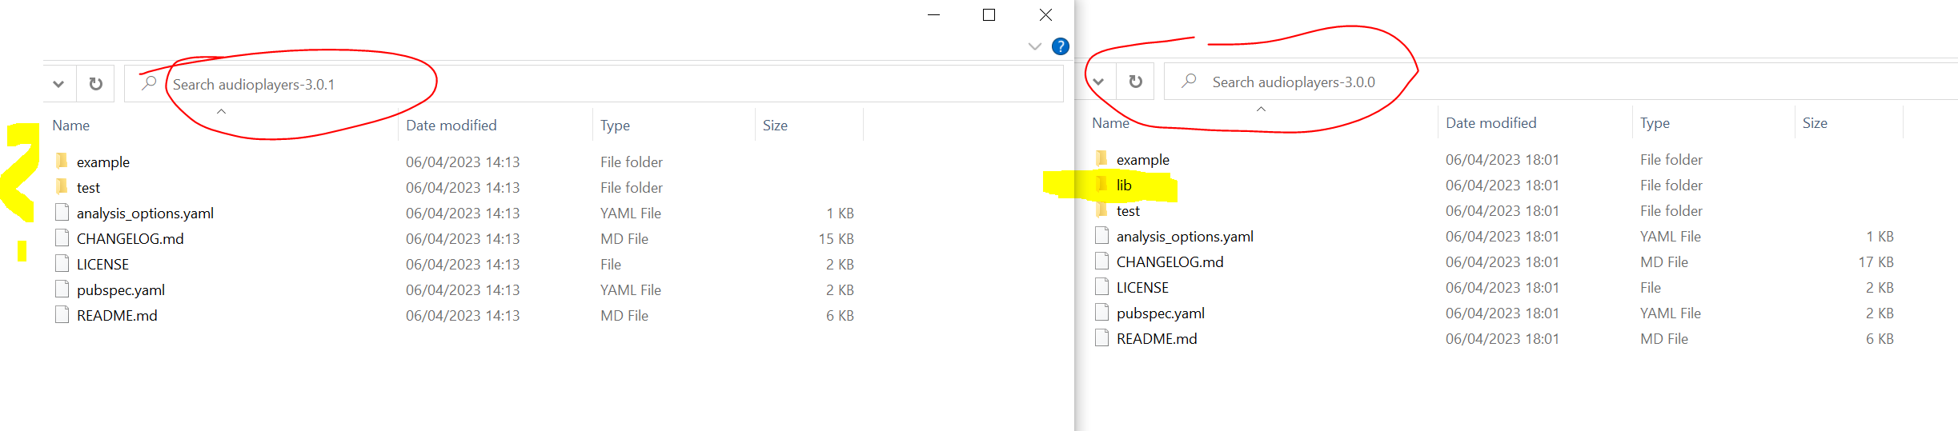This screenshot has width=1958, height=431.
Task: Select 'pubspec.yaml' name in audioplayers-3.0.0 list
Action: coord(1161,313)
